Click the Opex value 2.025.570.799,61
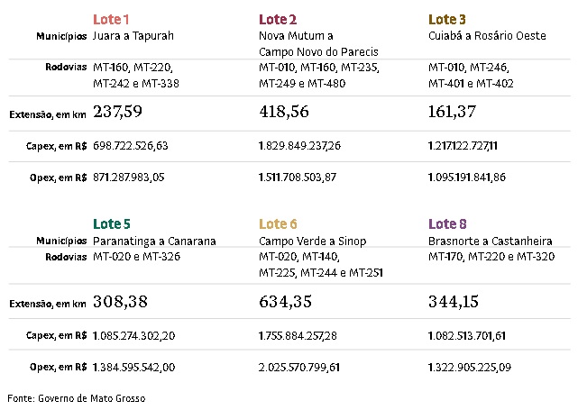The image size is (578, 419). click(298, 367)
